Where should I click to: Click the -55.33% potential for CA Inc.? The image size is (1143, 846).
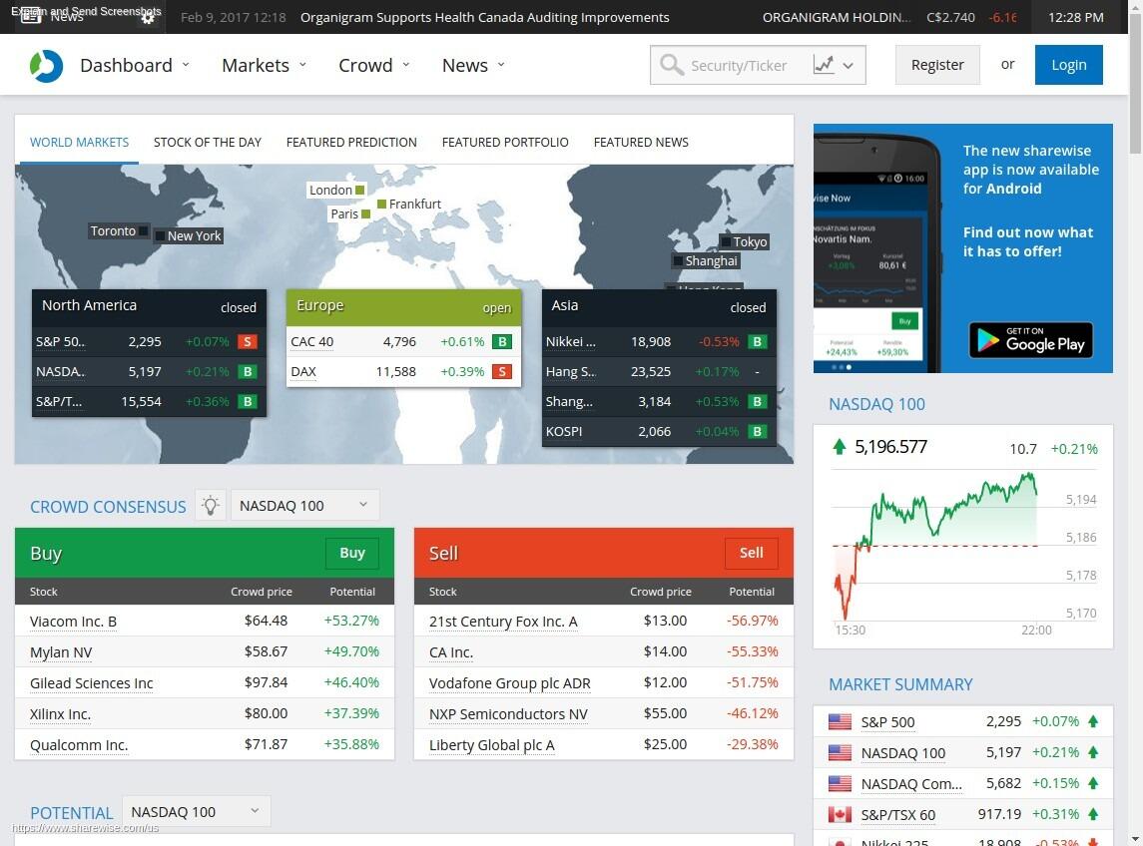point(753,651)
